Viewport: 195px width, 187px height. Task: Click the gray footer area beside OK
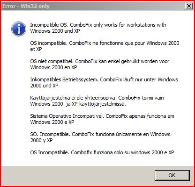pyautogui.click(x=77, y=175)
